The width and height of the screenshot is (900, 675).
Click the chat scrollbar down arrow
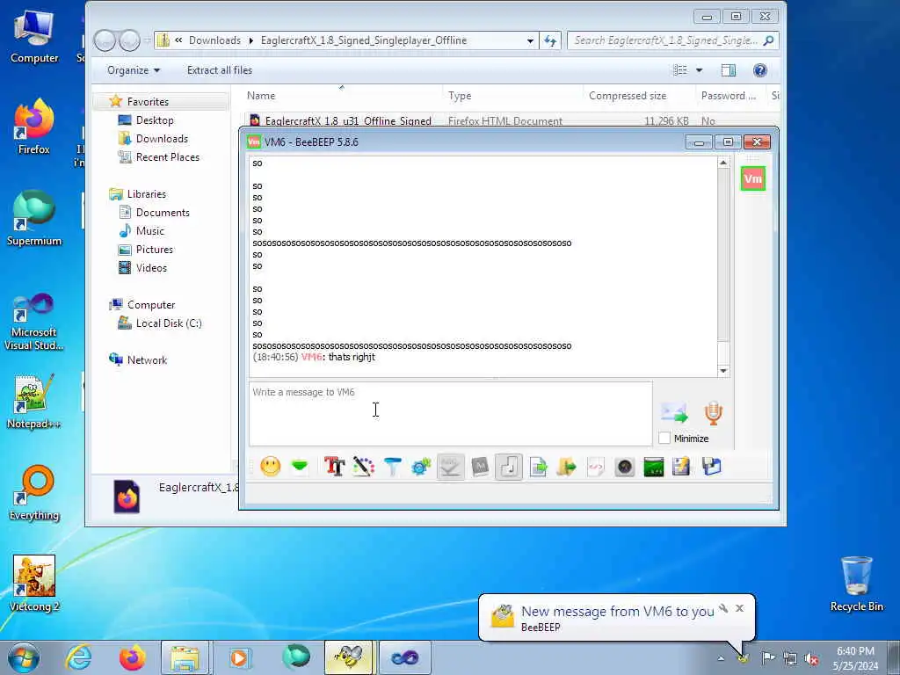[x=723, y=371]
